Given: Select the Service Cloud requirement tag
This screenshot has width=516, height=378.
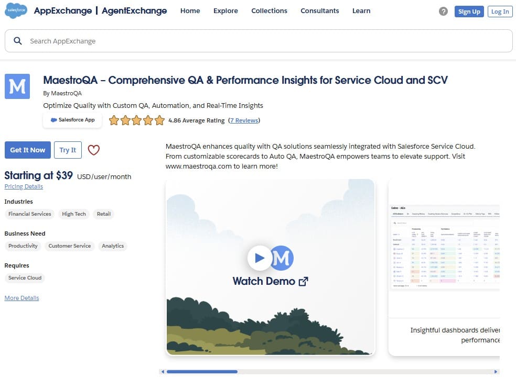Looking at the screenshot, I should click(25, 278).
